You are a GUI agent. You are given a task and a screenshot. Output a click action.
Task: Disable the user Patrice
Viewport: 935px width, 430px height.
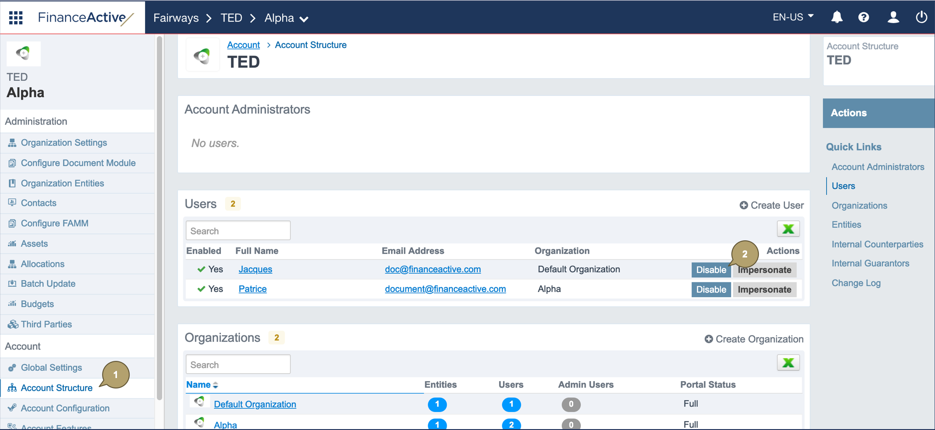coord(711,290)
